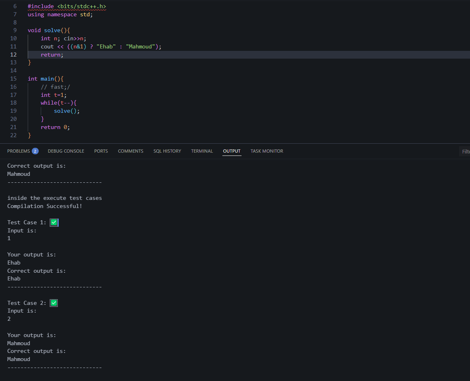This screenshot has height=381, width=470.
Task: Click the #include <bits/stdc++.h> line
Action: [67, 7]
